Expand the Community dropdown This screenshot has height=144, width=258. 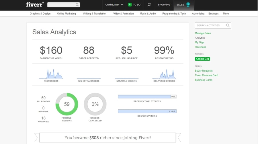114,5
